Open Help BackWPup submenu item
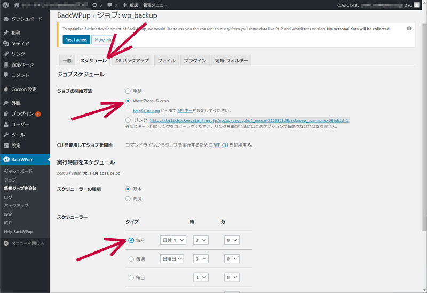This screenshot has height=293, width=427. [18, 232]
